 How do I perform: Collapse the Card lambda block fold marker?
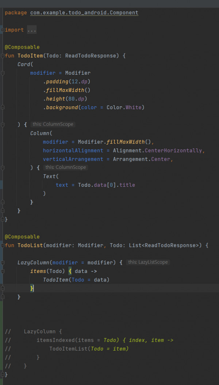(x=3, y=125)
